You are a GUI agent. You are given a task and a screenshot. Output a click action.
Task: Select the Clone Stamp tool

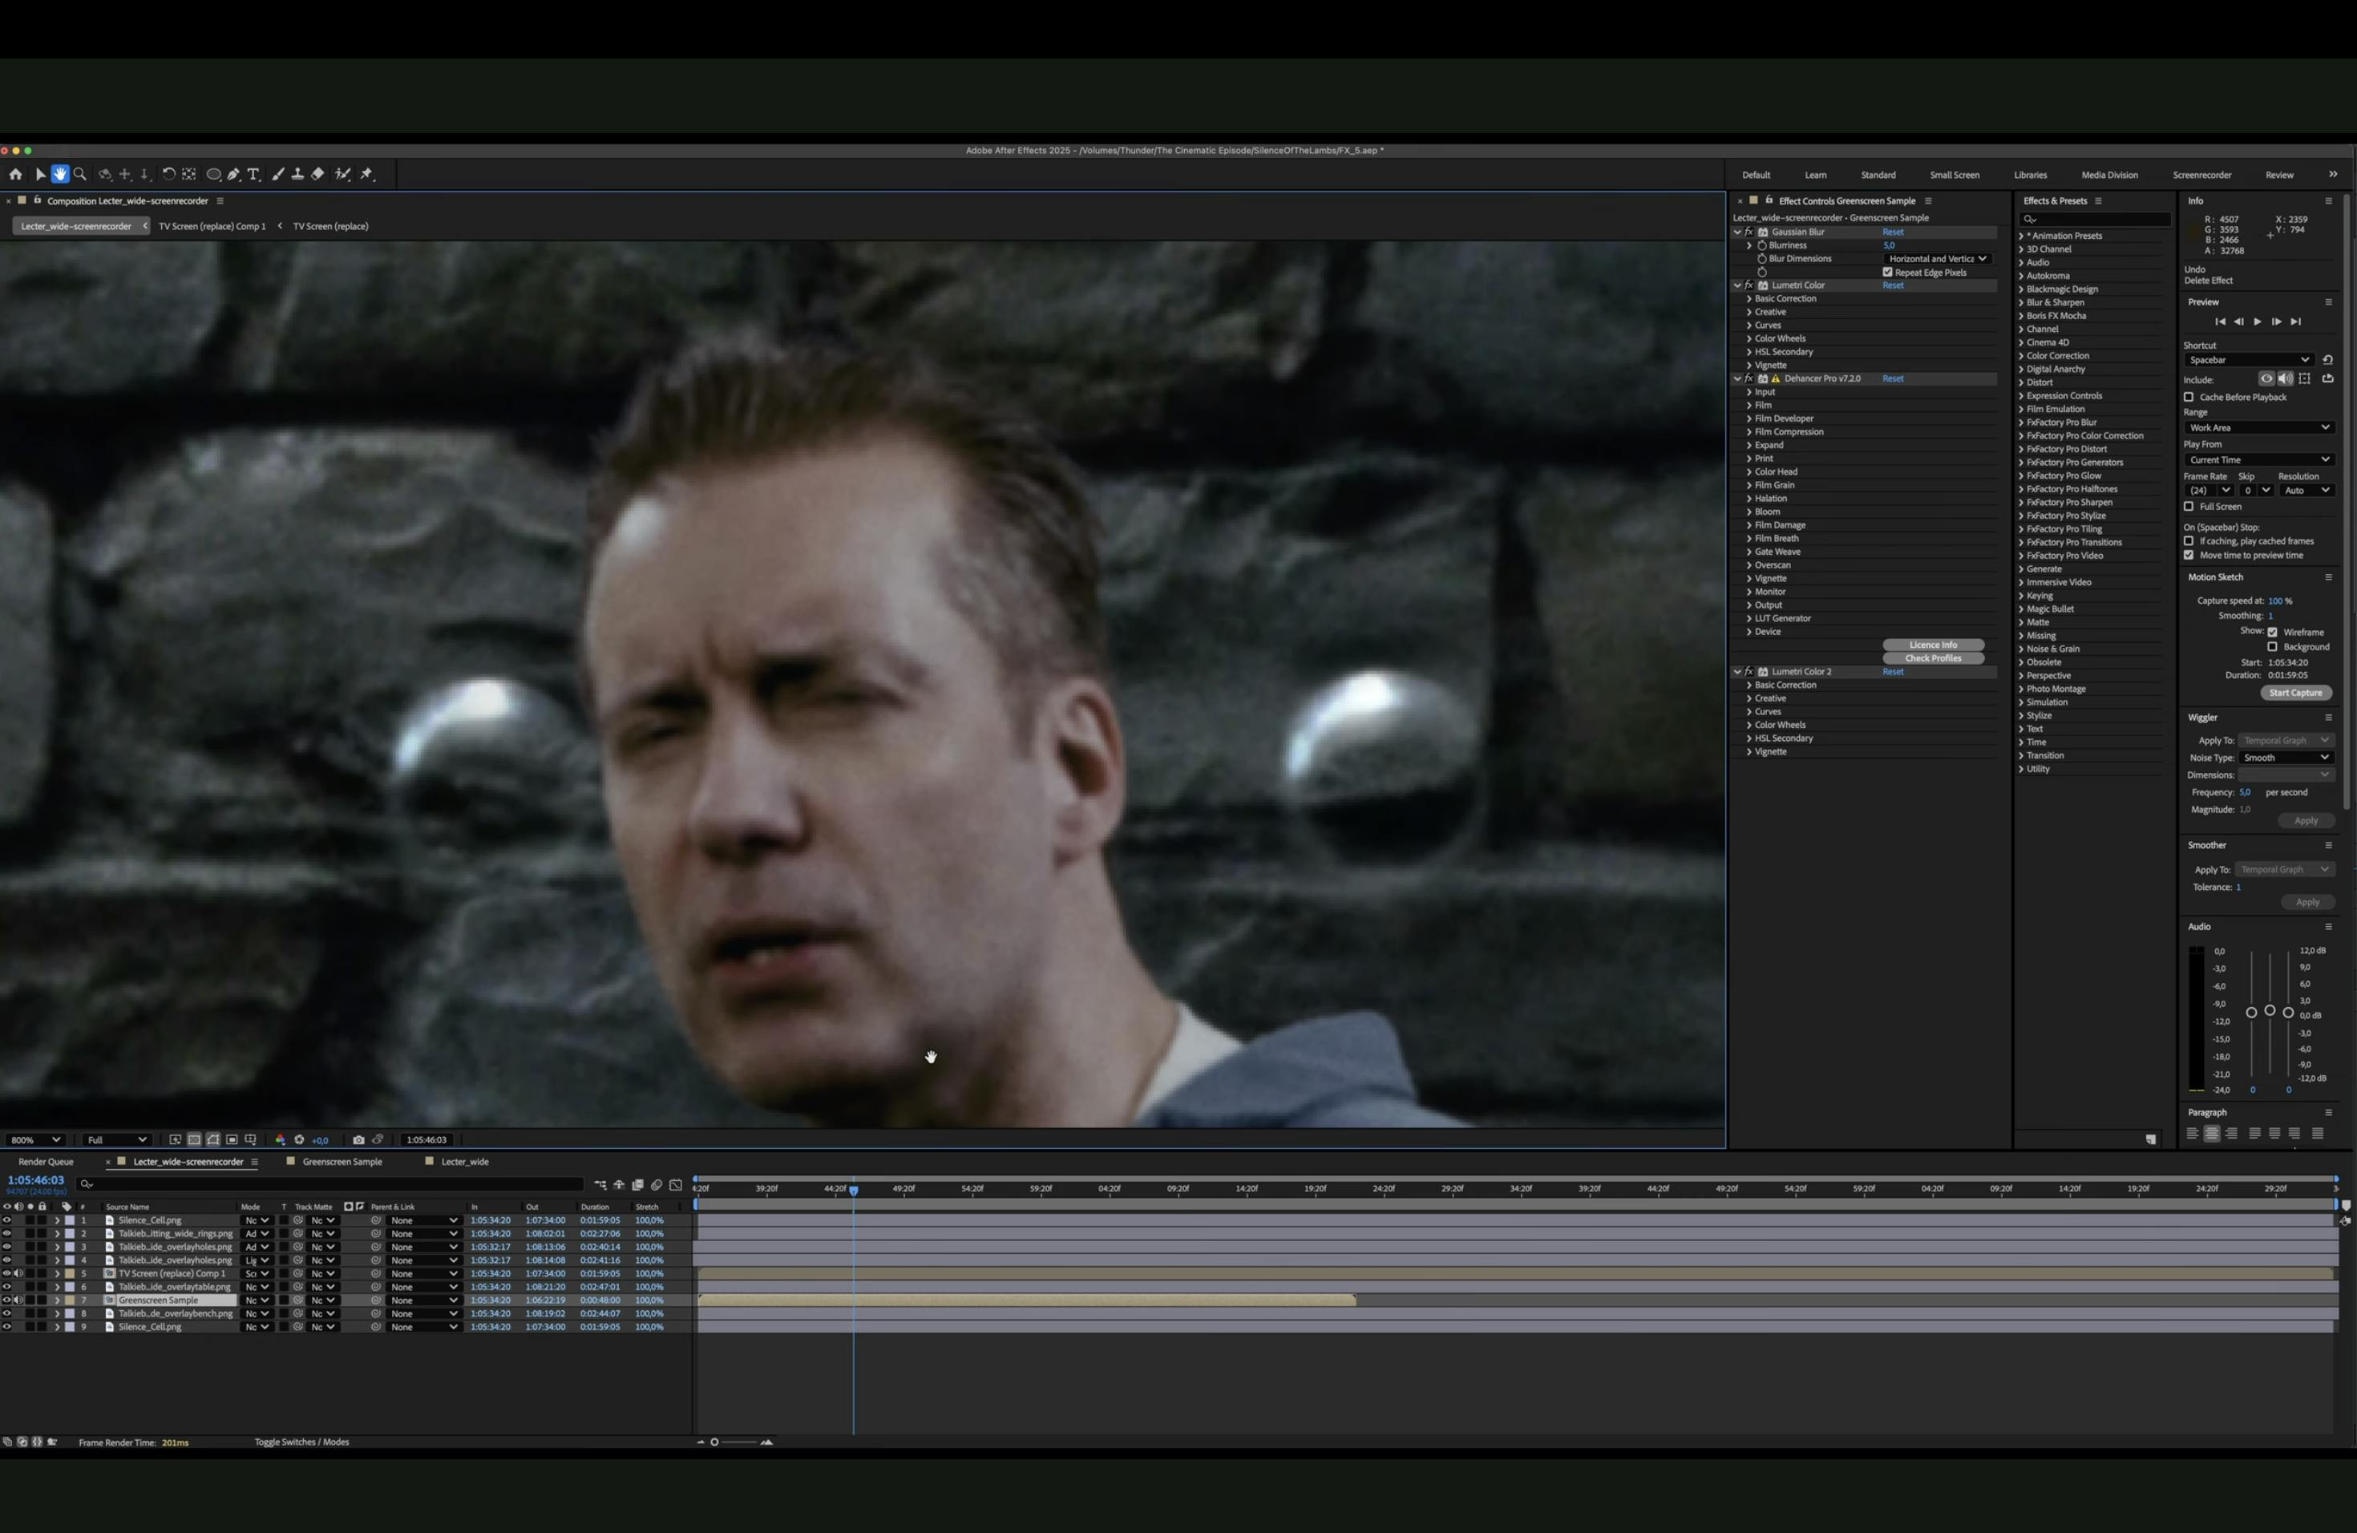coord(297,174)
